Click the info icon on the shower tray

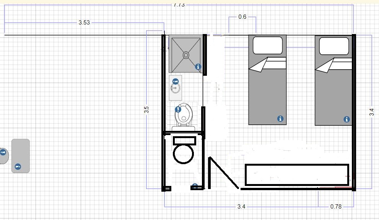198,67
